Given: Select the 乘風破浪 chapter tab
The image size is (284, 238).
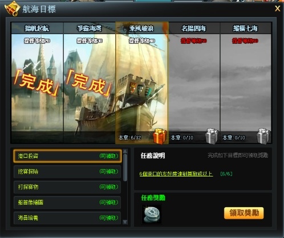Looking at the screenshot, I should click(x=141, y=28).
